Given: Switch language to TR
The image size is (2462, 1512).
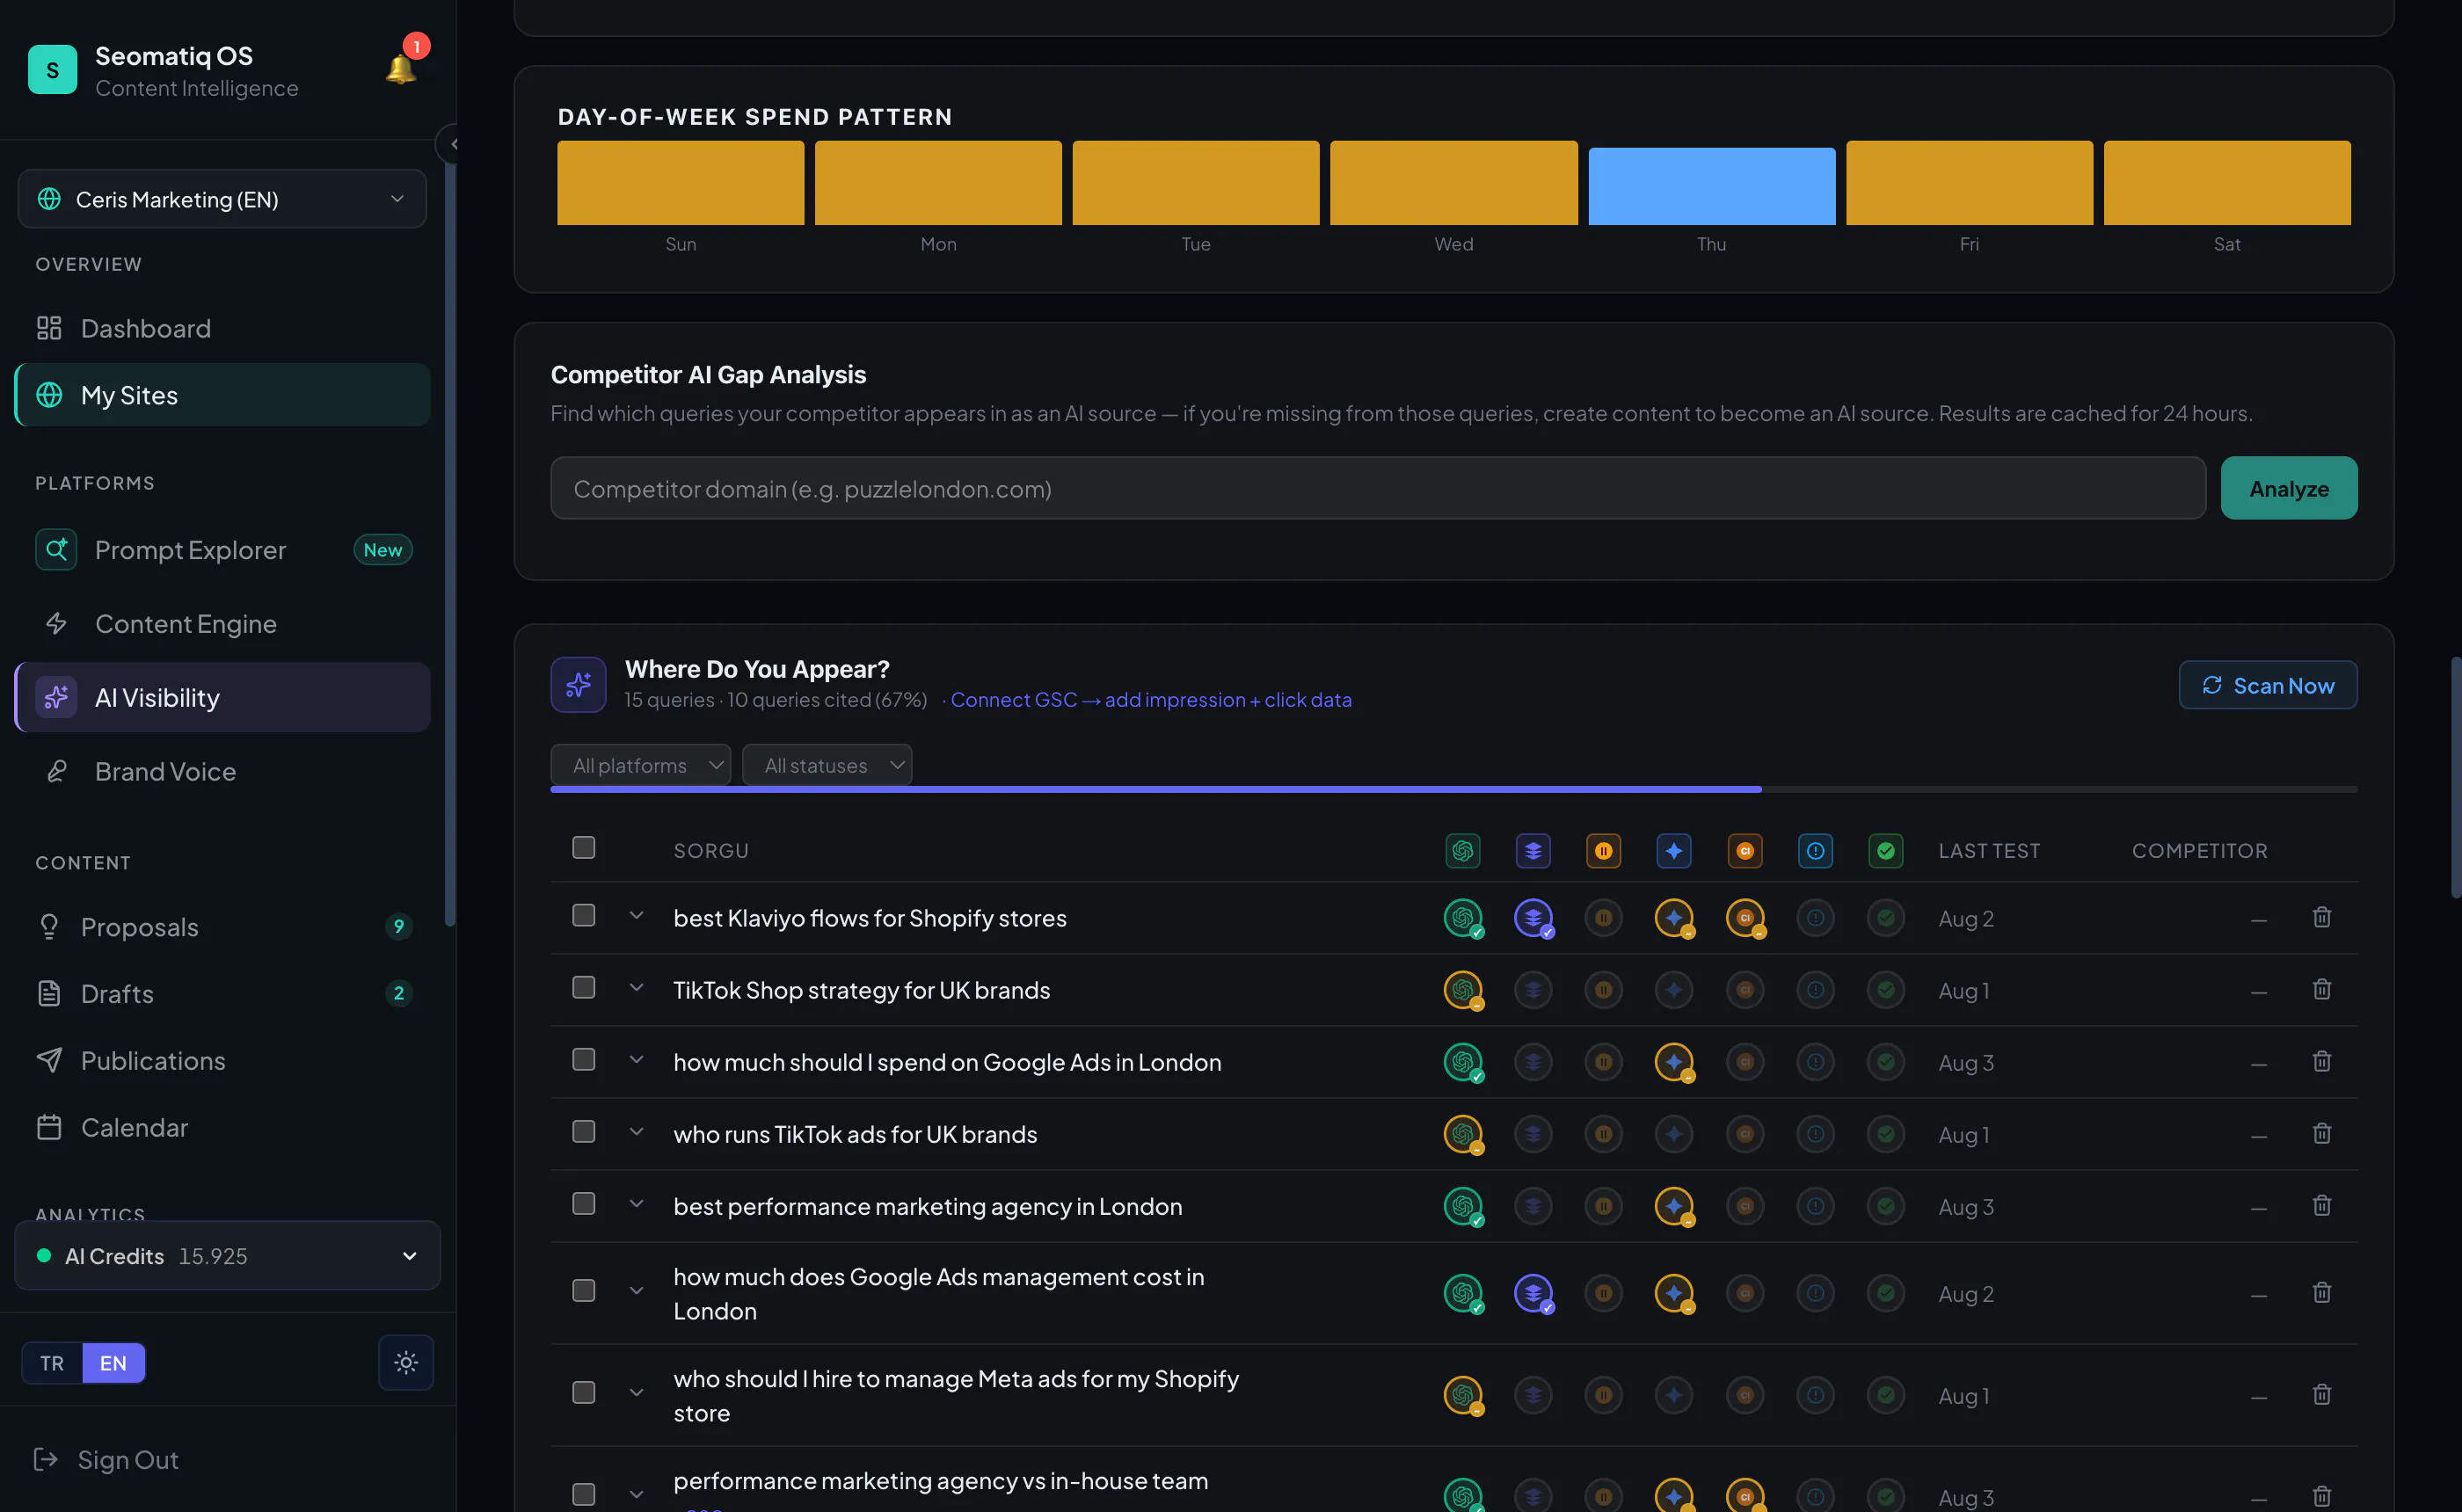Looking at the screenshot, I should point(52,1363).
